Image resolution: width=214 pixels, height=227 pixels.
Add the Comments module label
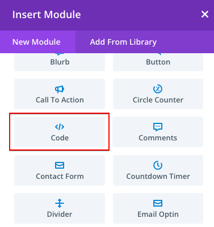(158, 138)
